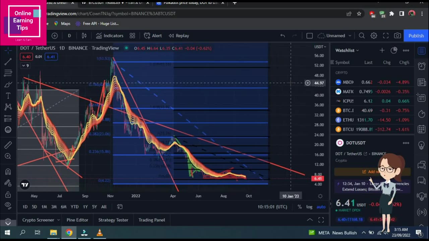Create an Alert from top toolbar
This screenshot has height=241, width=429.
coord(153,35)
